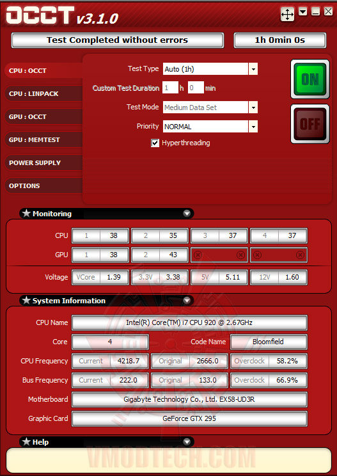
Task: Click the green ON start button
Action: point(310,79)
